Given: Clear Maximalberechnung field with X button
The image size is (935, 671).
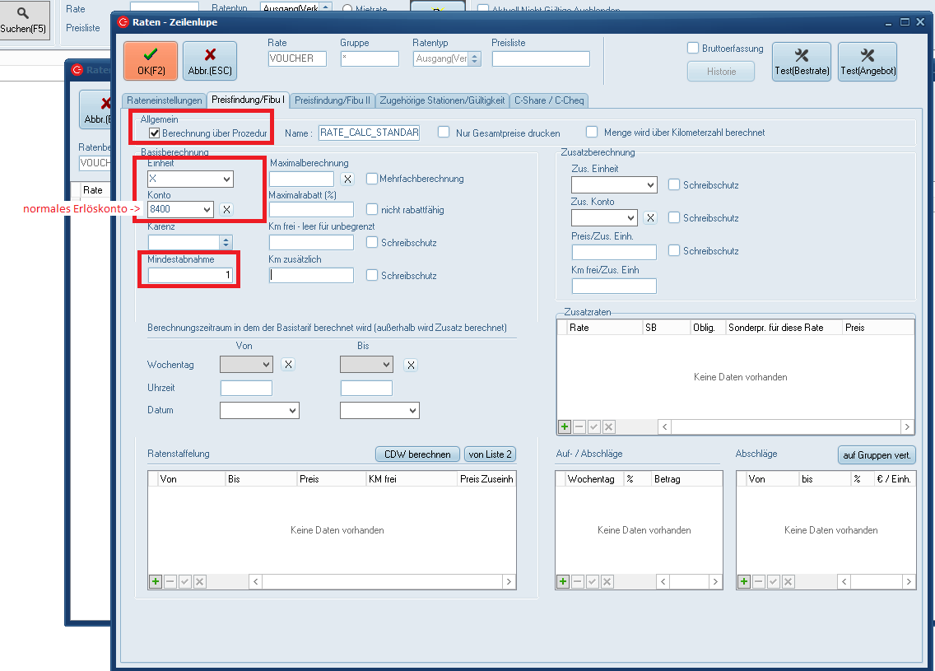Looking at the screenshot, I should pos(347,179).
